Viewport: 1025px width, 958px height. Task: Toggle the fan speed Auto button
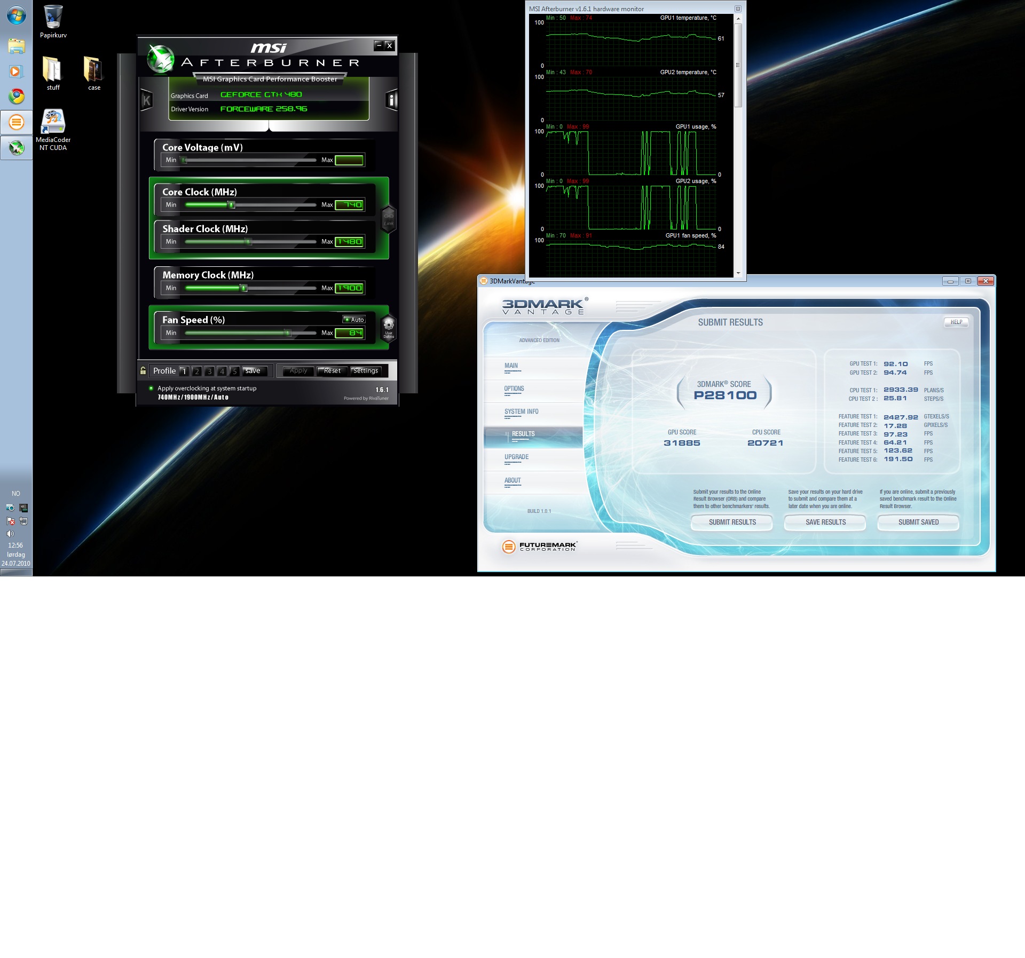[x=354, y=319]
